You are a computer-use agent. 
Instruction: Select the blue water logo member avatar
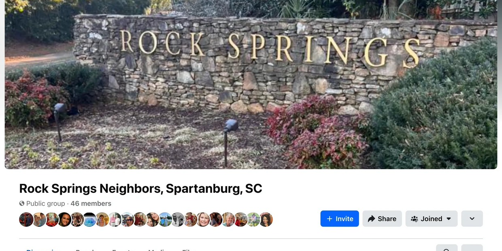(x=89, y=219)
